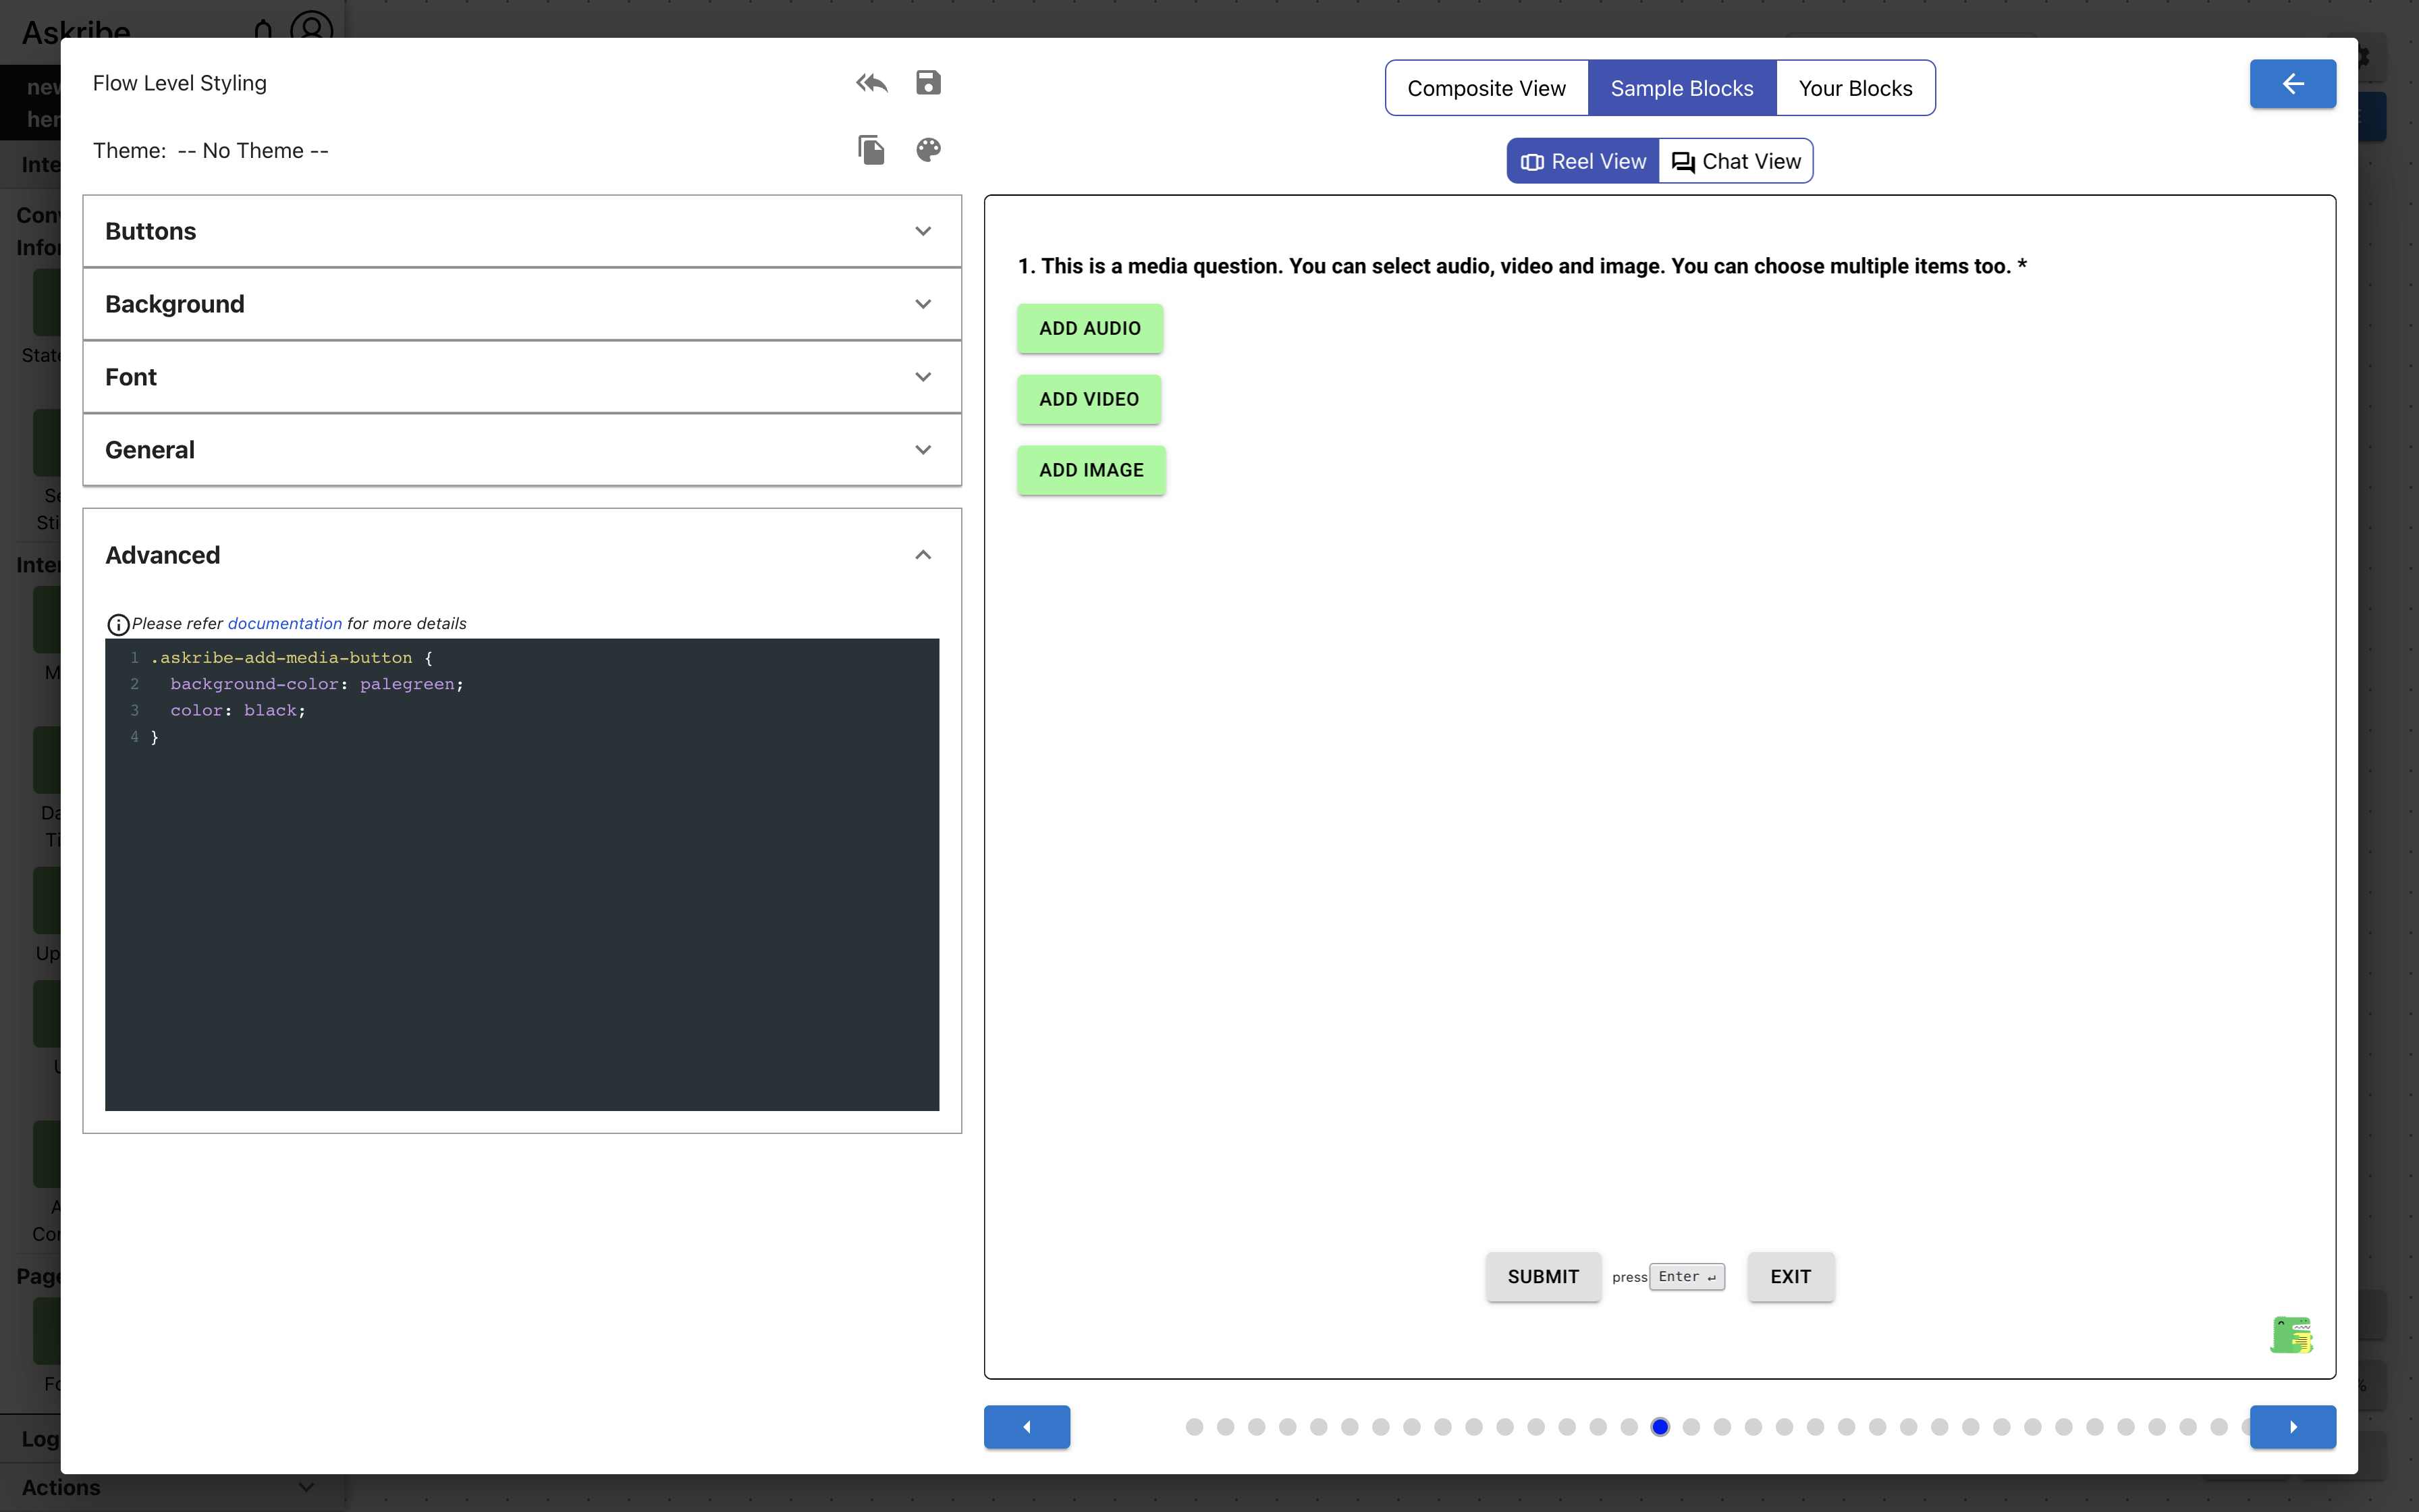2419x1512 pixels.
Task: Open the documentation link
Action: coord(285,624)
